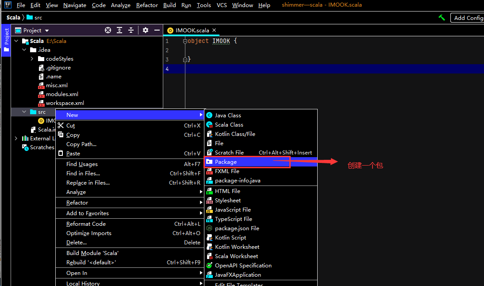Image resolution: width=484 pixels, height=286 pixels.
Task: Click the Cut scissors icon
Action: click(61, 125)
